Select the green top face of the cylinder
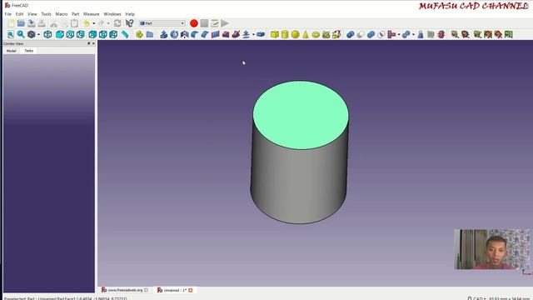This screenshot has width=533, height=300. coord(301,115)
